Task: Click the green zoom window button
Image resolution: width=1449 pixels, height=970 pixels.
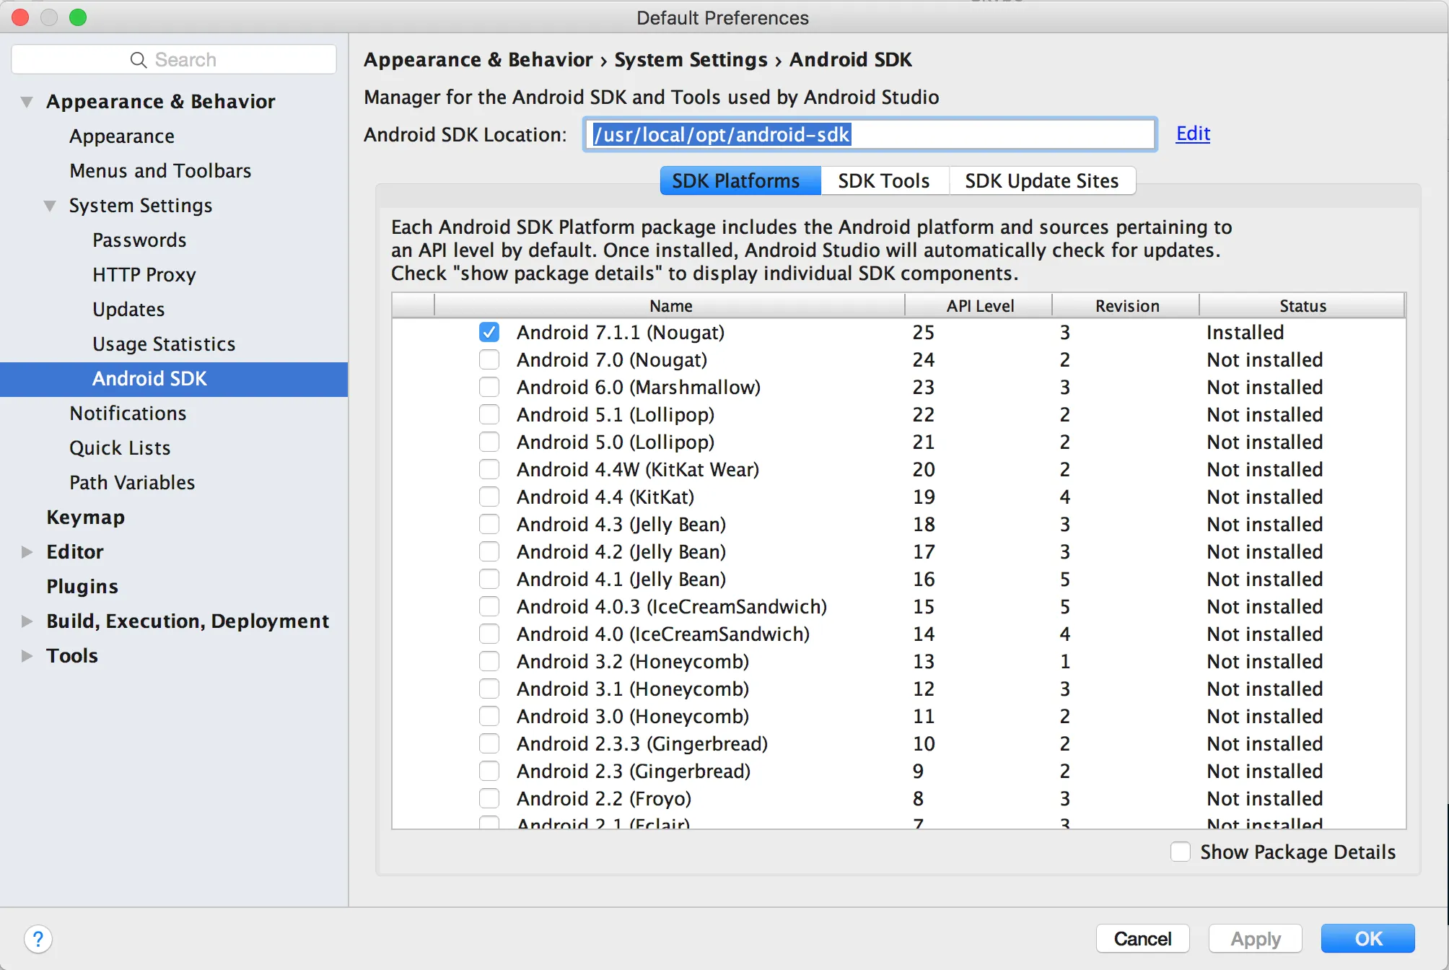Action: click(78, 17)
